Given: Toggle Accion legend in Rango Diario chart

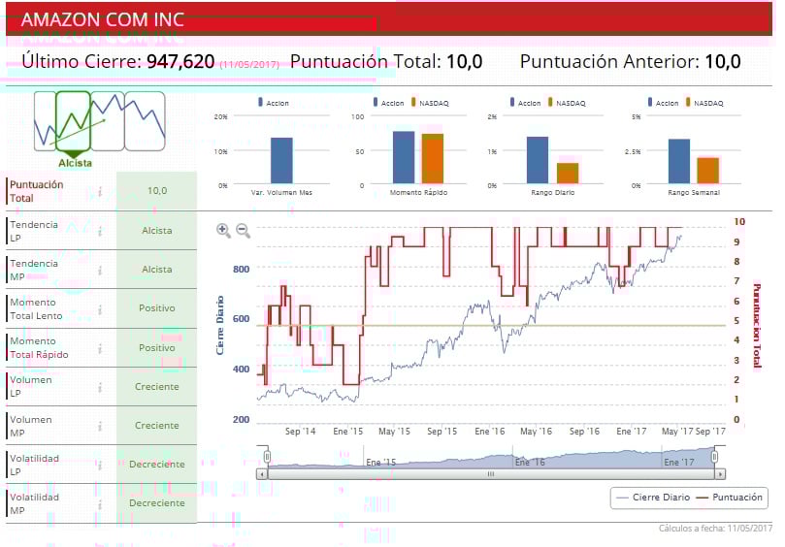Looking at the screenshot, I should [x=525, y=103].
